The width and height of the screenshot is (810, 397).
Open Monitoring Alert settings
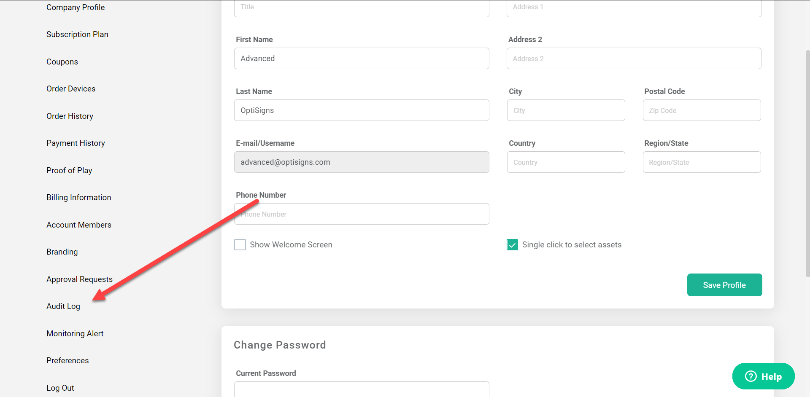click(75, 334)
